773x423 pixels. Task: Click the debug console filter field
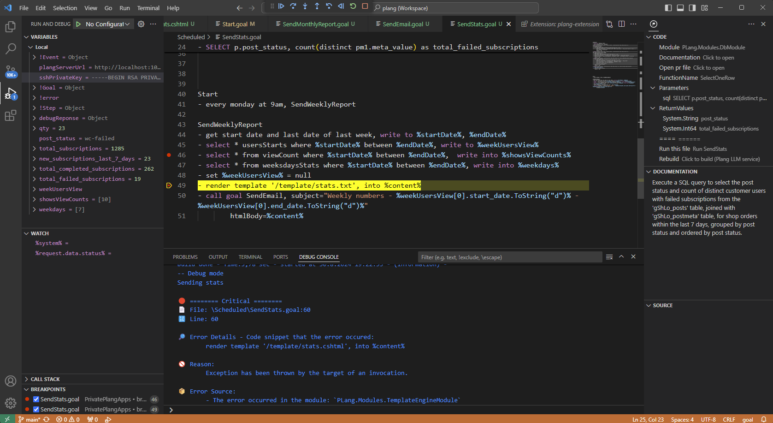[509, 257]
